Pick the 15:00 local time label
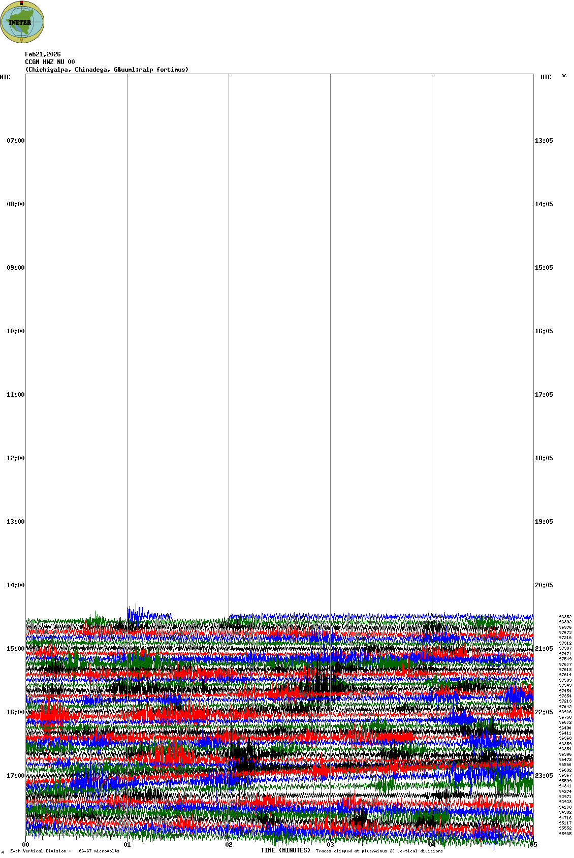The width and height of the screenshot is (574, 858). click(x=15, y=649)
